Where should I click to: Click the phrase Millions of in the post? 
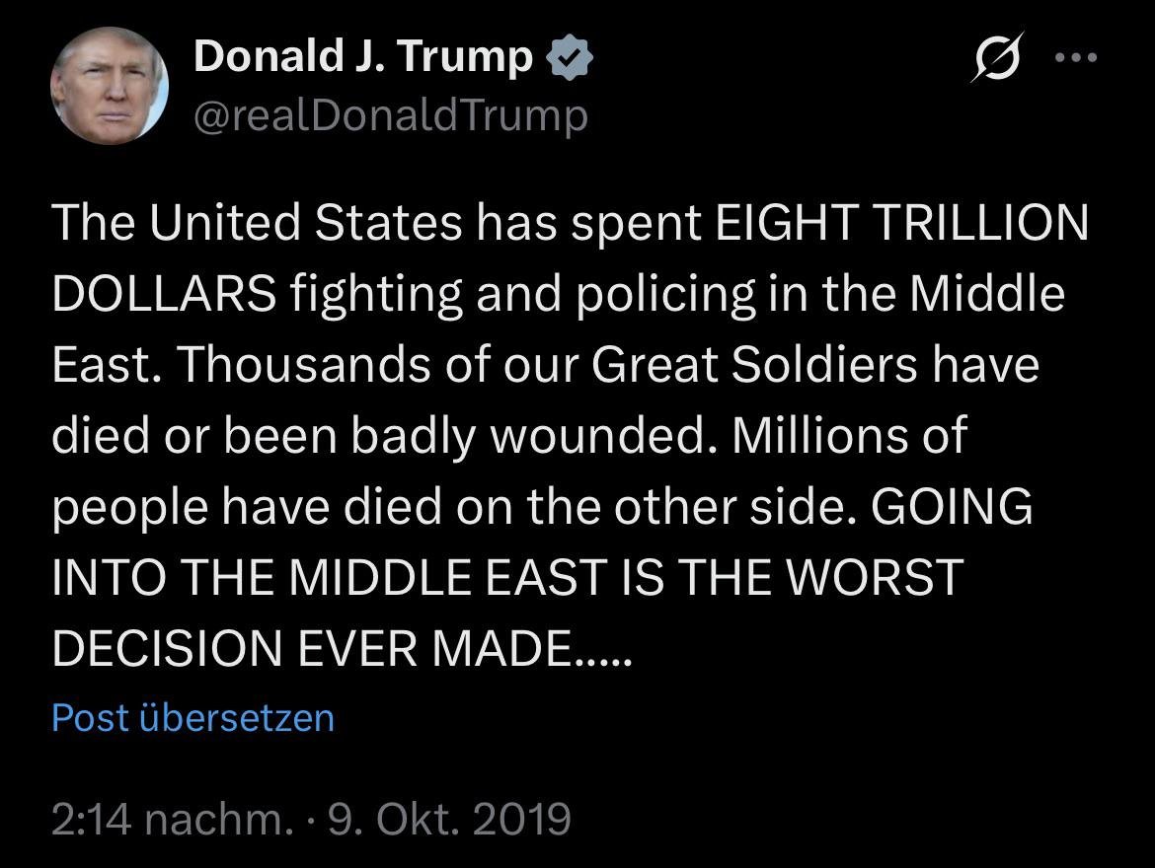(x=850, y=435)
